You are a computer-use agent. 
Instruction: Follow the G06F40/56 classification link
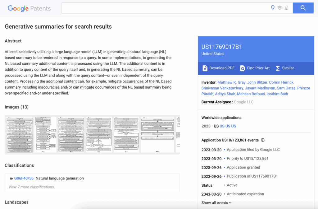point(24,178)
